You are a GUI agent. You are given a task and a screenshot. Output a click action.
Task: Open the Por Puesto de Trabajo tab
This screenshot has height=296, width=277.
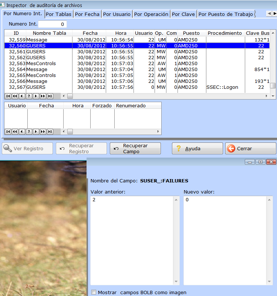pos(226,14)
